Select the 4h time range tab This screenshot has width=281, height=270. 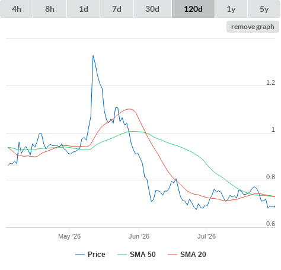click(x=17, y=9)
